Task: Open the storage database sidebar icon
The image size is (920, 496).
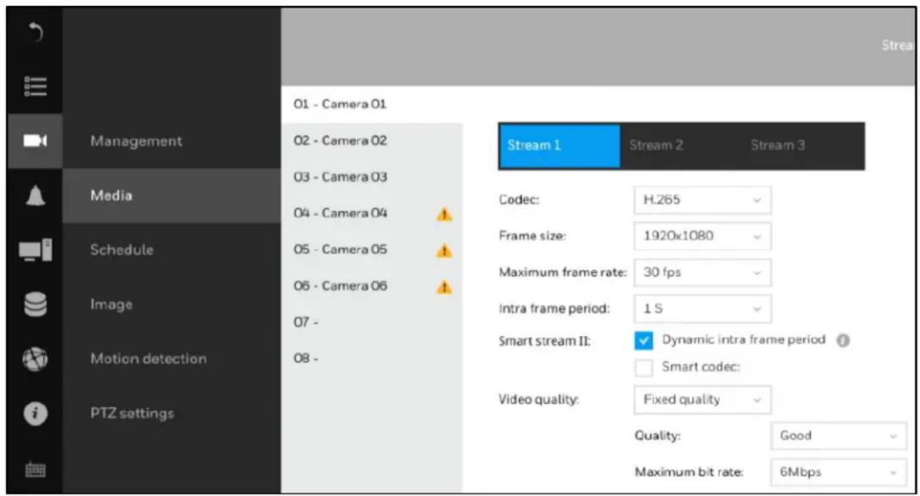Action: click(36, 304)
